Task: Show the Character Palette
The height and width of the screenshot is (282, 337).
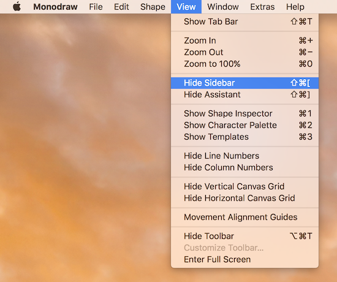Action: (245, 125)
